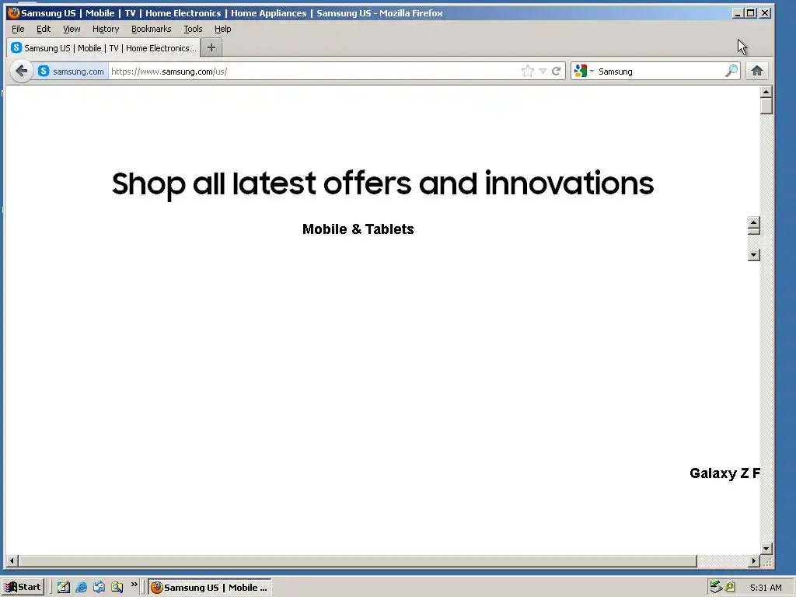This screenshot has width=796, height=597.
Task: Click the Samsung US taskbar button
Action: click(210, 588)
